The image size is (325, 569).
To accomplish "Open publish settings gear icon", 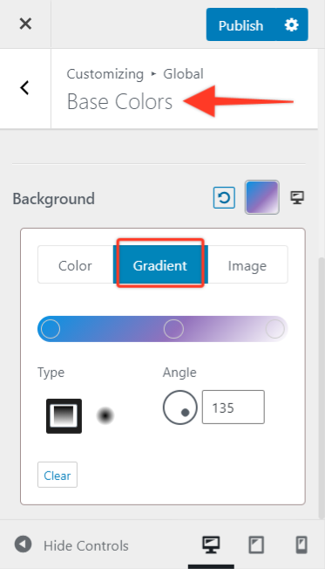I will click(x=292, y=25).
